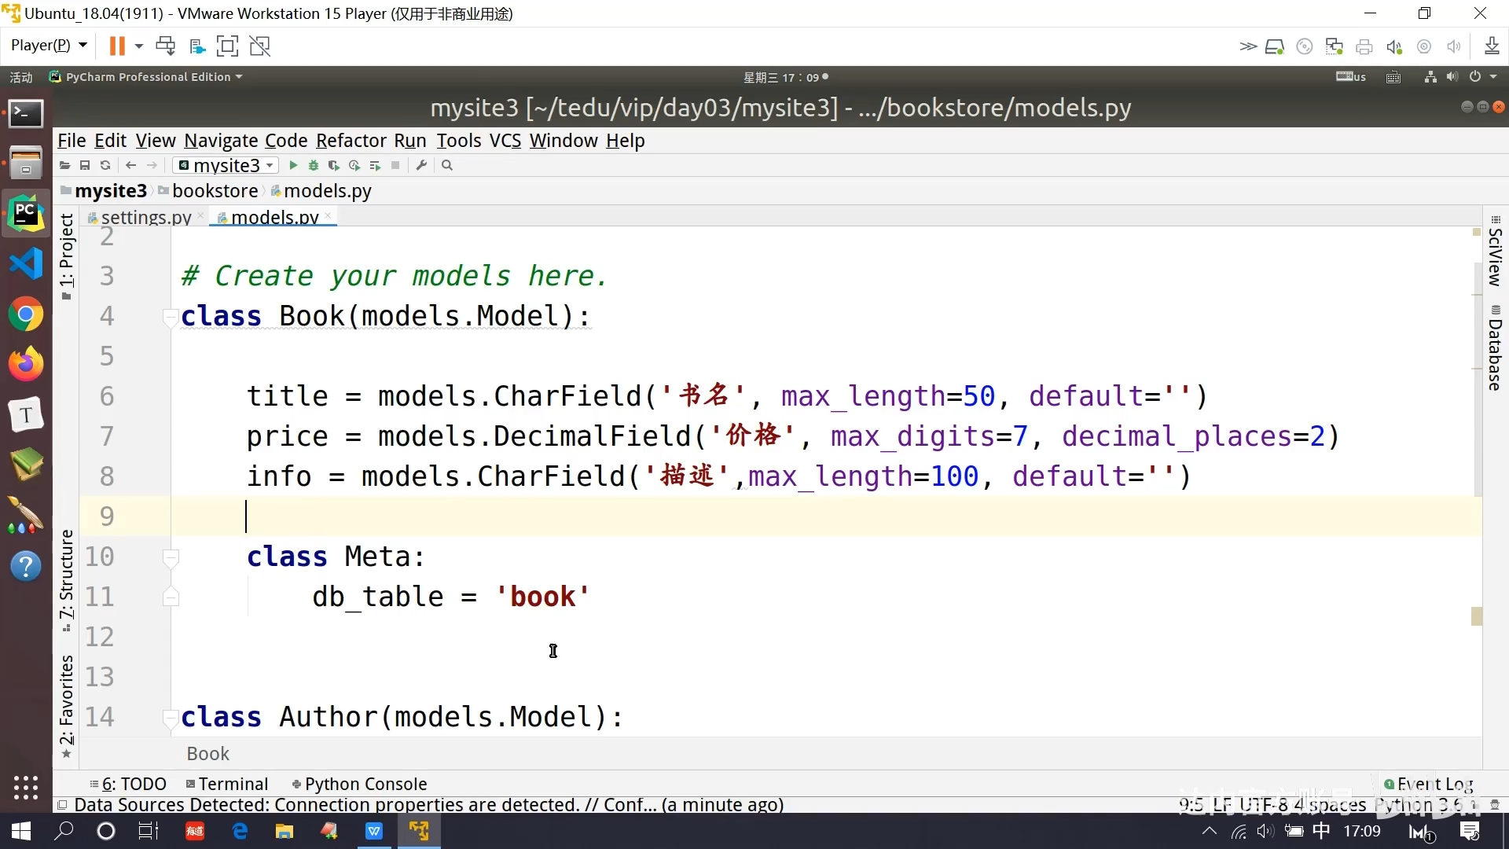Viewport: 1509px width, 849px height.
Task: Toggle Unity mode icon in VMware
Action: pos(260,46)
